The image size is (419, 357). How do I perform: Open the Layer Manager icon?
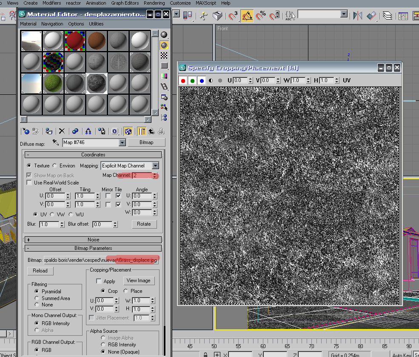pyautogui.click(x=387, y=16)
